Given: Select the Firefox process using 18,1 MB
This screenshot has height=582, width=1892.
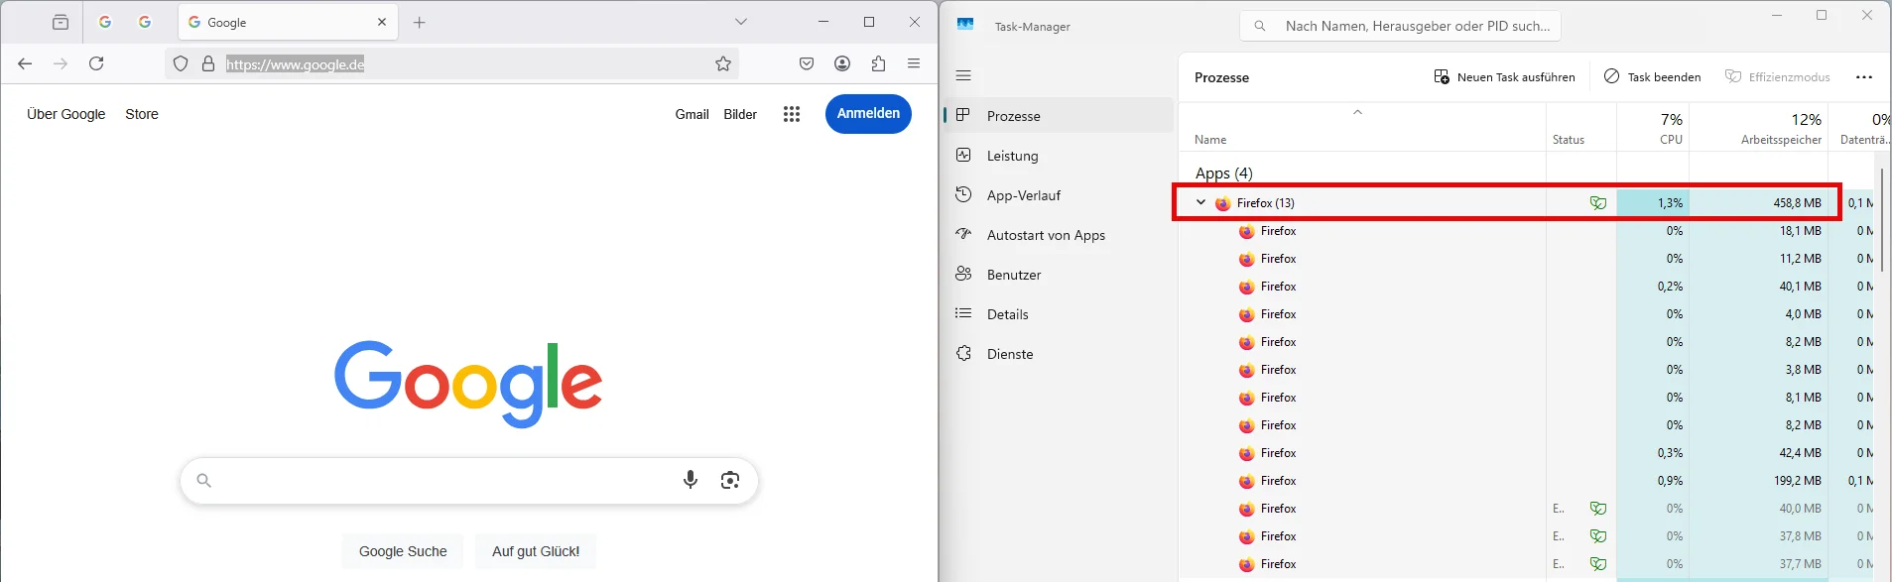Looking at the screenshot, I should tap(1526, 231).
